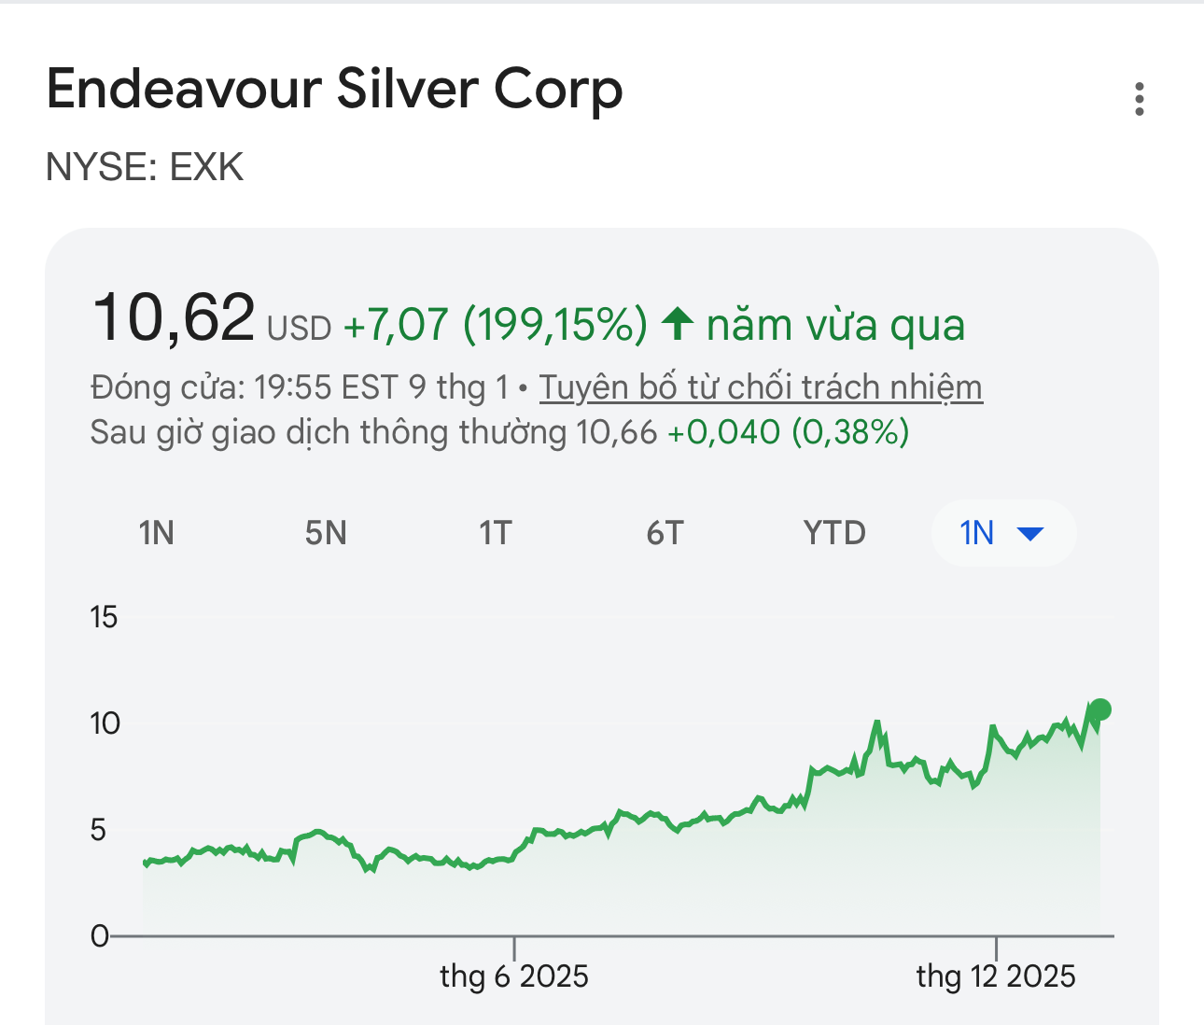Switch to the 1T time range
1204x1025 pixels.
495,534
